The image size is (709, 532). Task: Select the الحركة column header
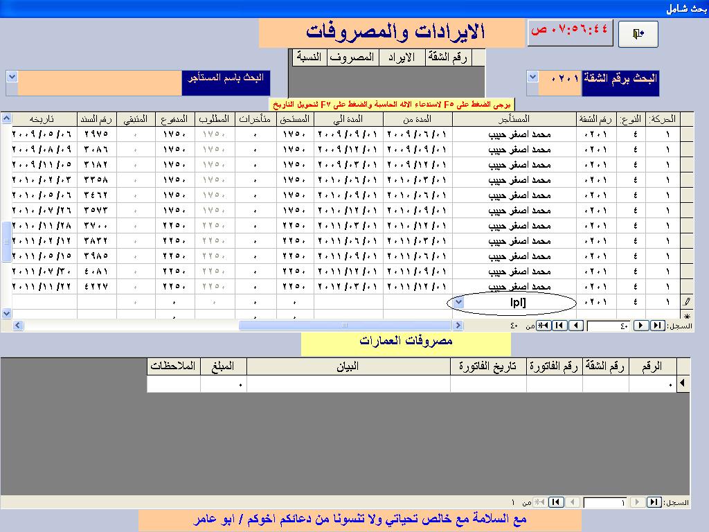[663, 119]
